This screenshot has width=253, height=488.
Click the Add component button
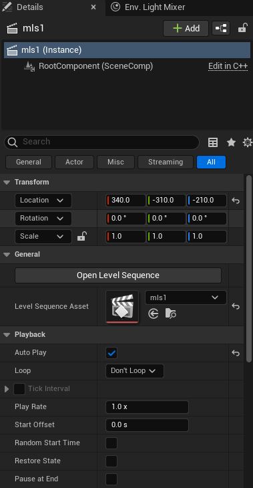[x=186, y=28]
